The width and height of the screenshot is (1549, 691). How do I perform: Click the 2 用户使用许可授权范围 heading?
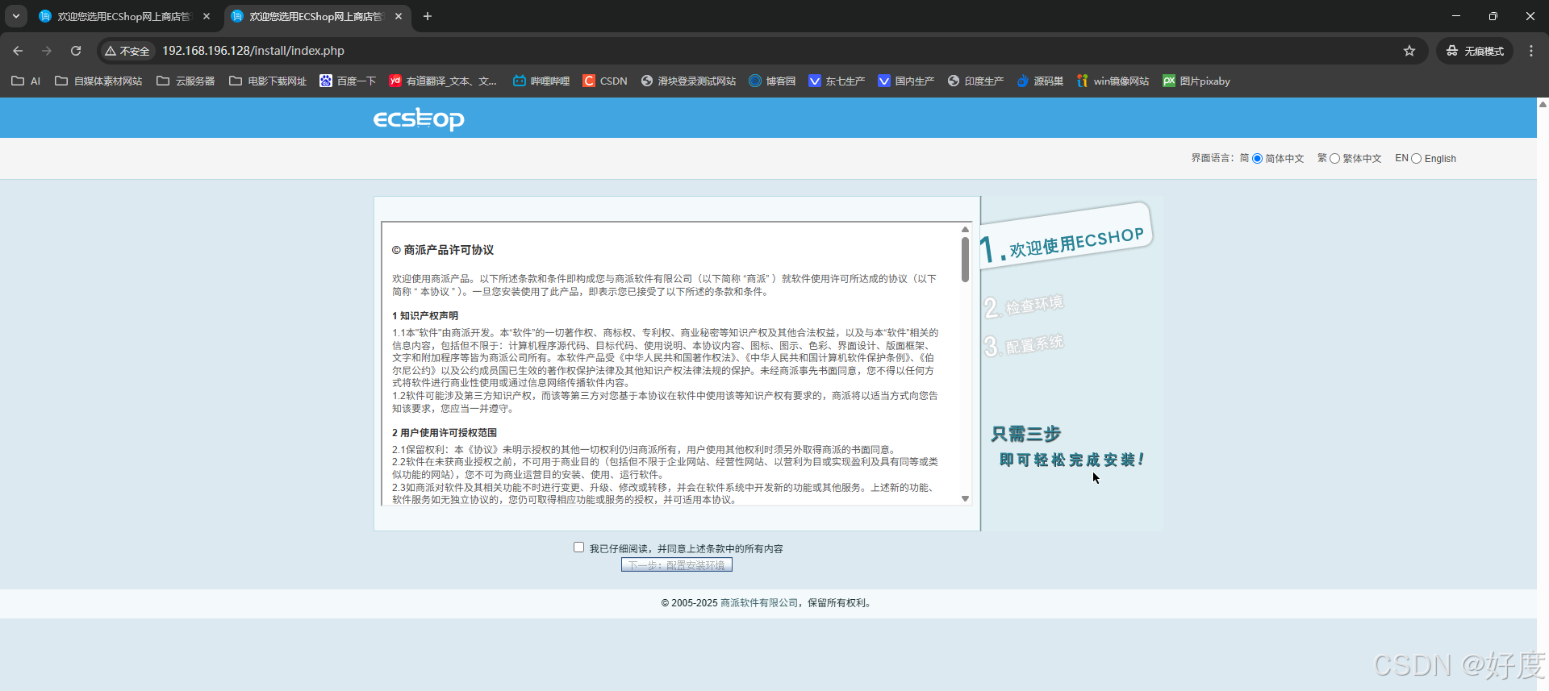point(445,433)
